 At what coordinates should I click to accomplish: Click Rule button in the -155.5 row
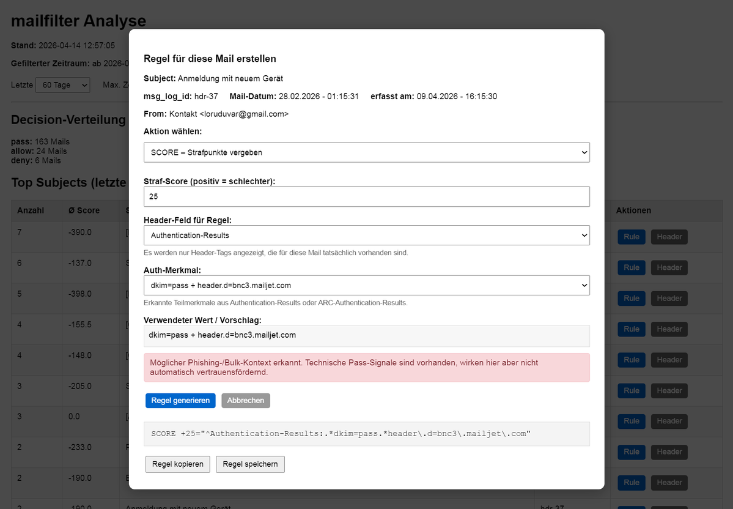(632, 329)
